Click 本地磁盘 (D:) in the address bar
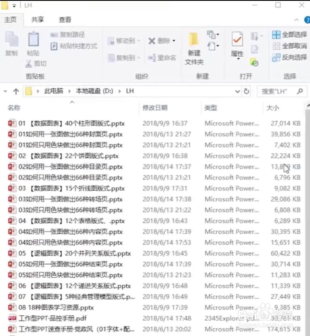 click(94, 91)
